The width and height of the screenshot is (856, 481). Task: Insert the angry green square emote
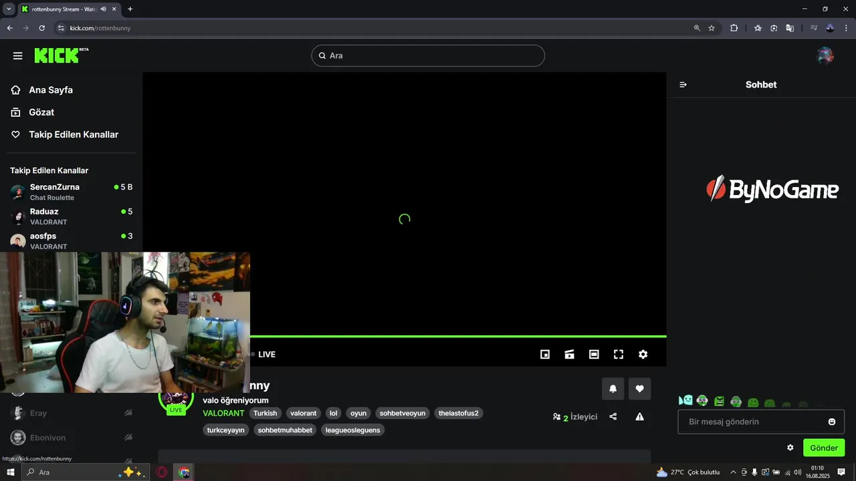(719, 401)
